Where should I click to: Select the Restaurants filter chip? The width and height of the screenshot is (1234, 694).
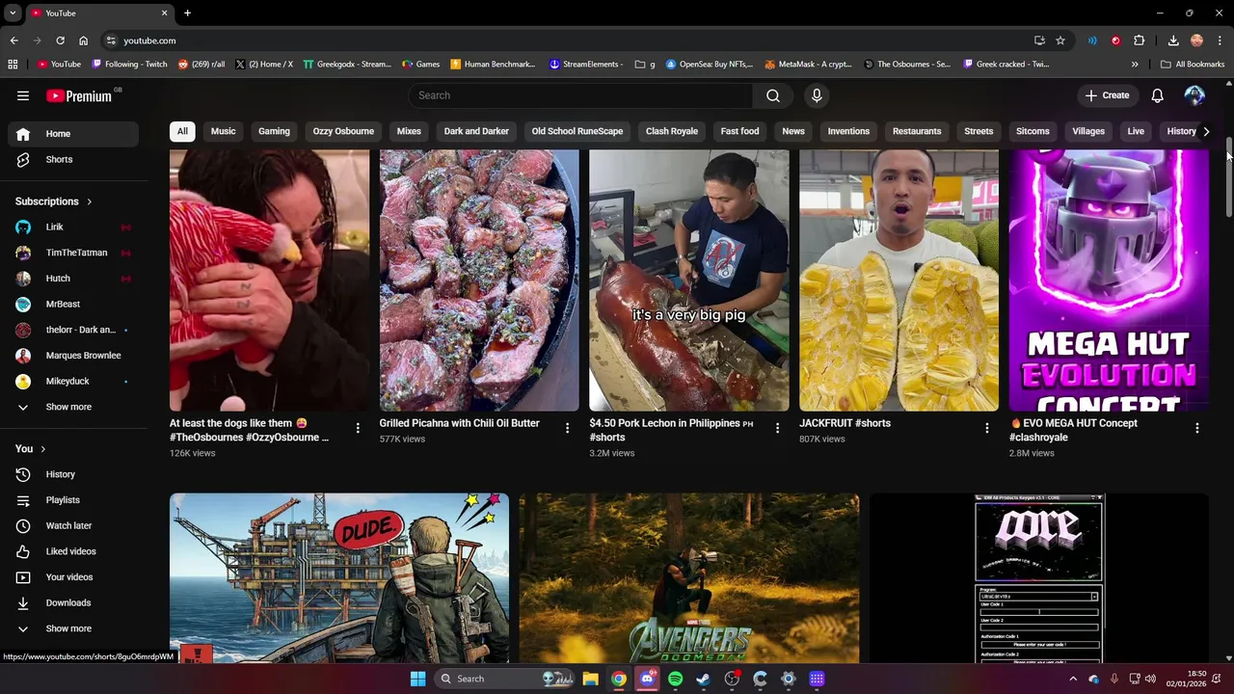pyautogui.click(x=917, y=131)
